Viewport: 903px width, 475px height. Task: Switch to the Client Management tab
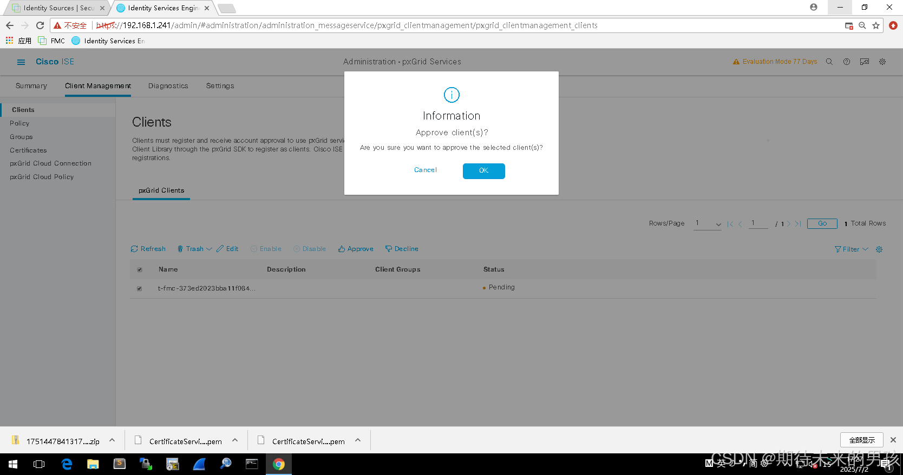pos(98,86)
